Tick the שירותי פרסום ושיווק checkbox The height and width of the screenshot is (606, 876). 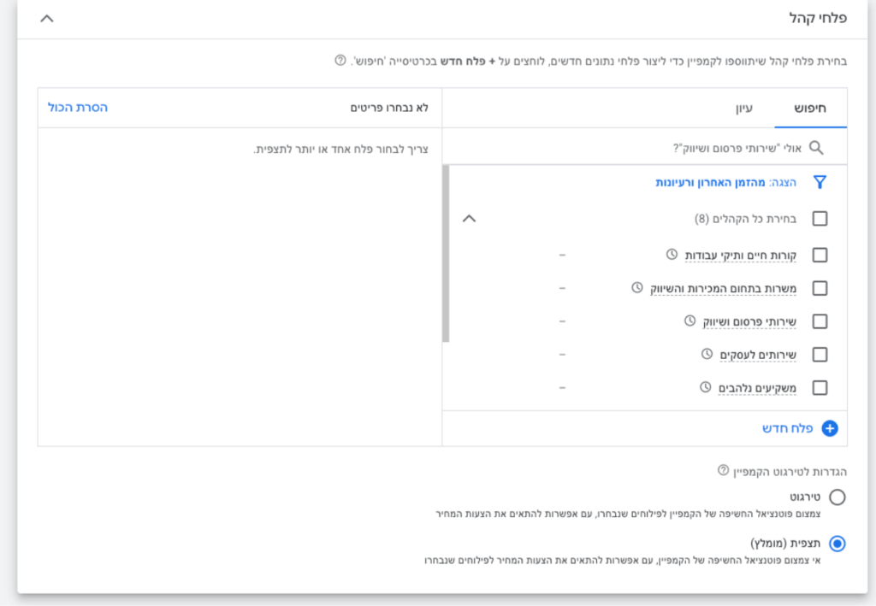[820, 321]
